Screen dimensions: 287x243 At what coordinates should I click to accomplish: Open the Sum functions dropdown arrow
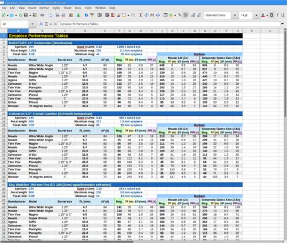click(x=51, y=24)
